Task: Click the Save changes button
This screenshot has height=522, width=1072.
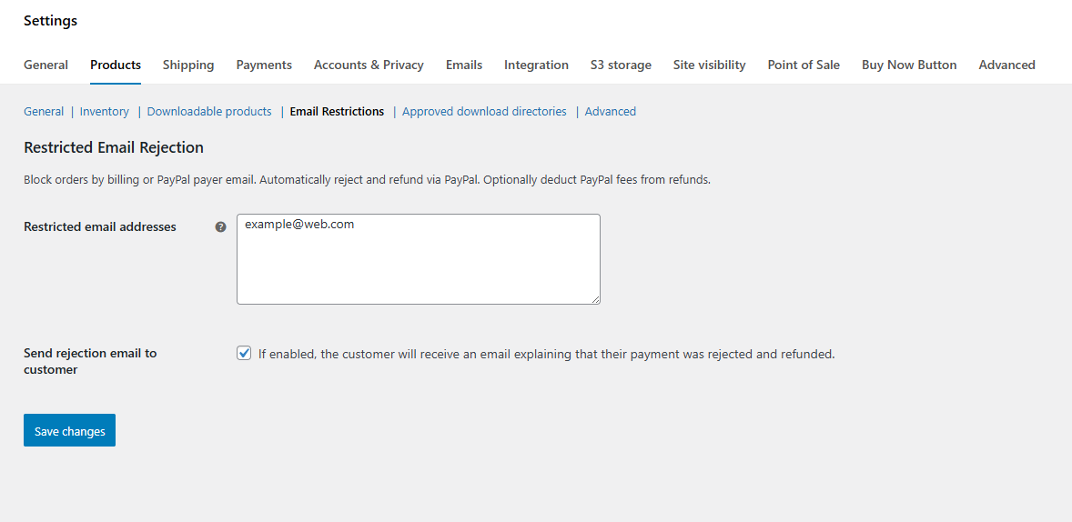Action: point(69,431)
